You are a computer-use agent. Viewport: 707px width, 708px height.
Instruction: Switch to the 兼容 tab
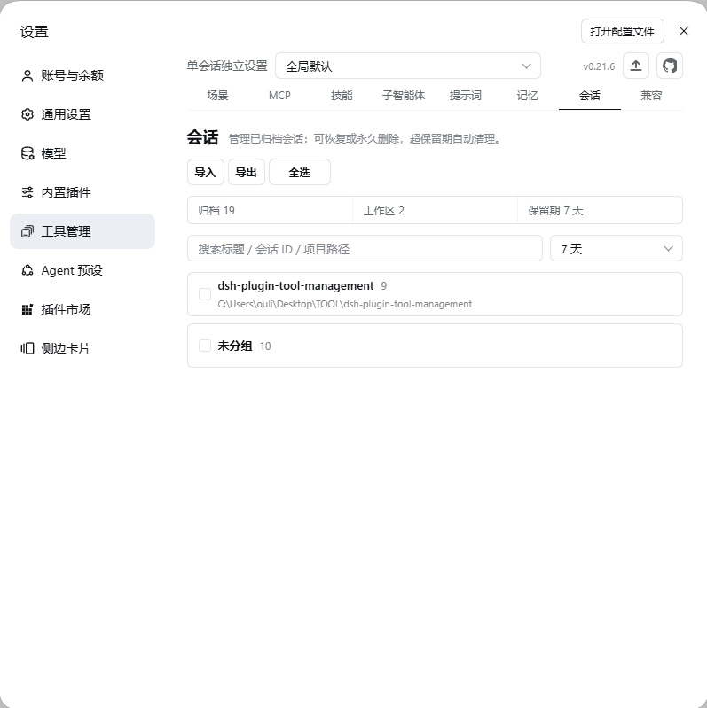point(651,96)
